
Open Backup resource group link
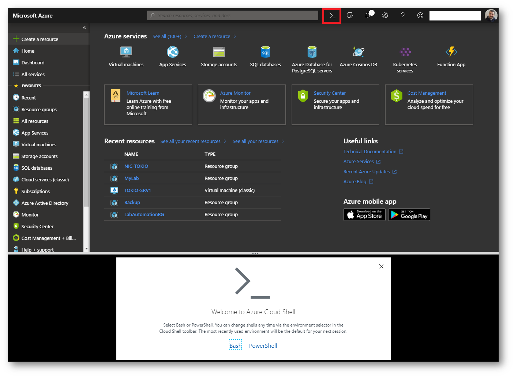[x=132, y=203]
